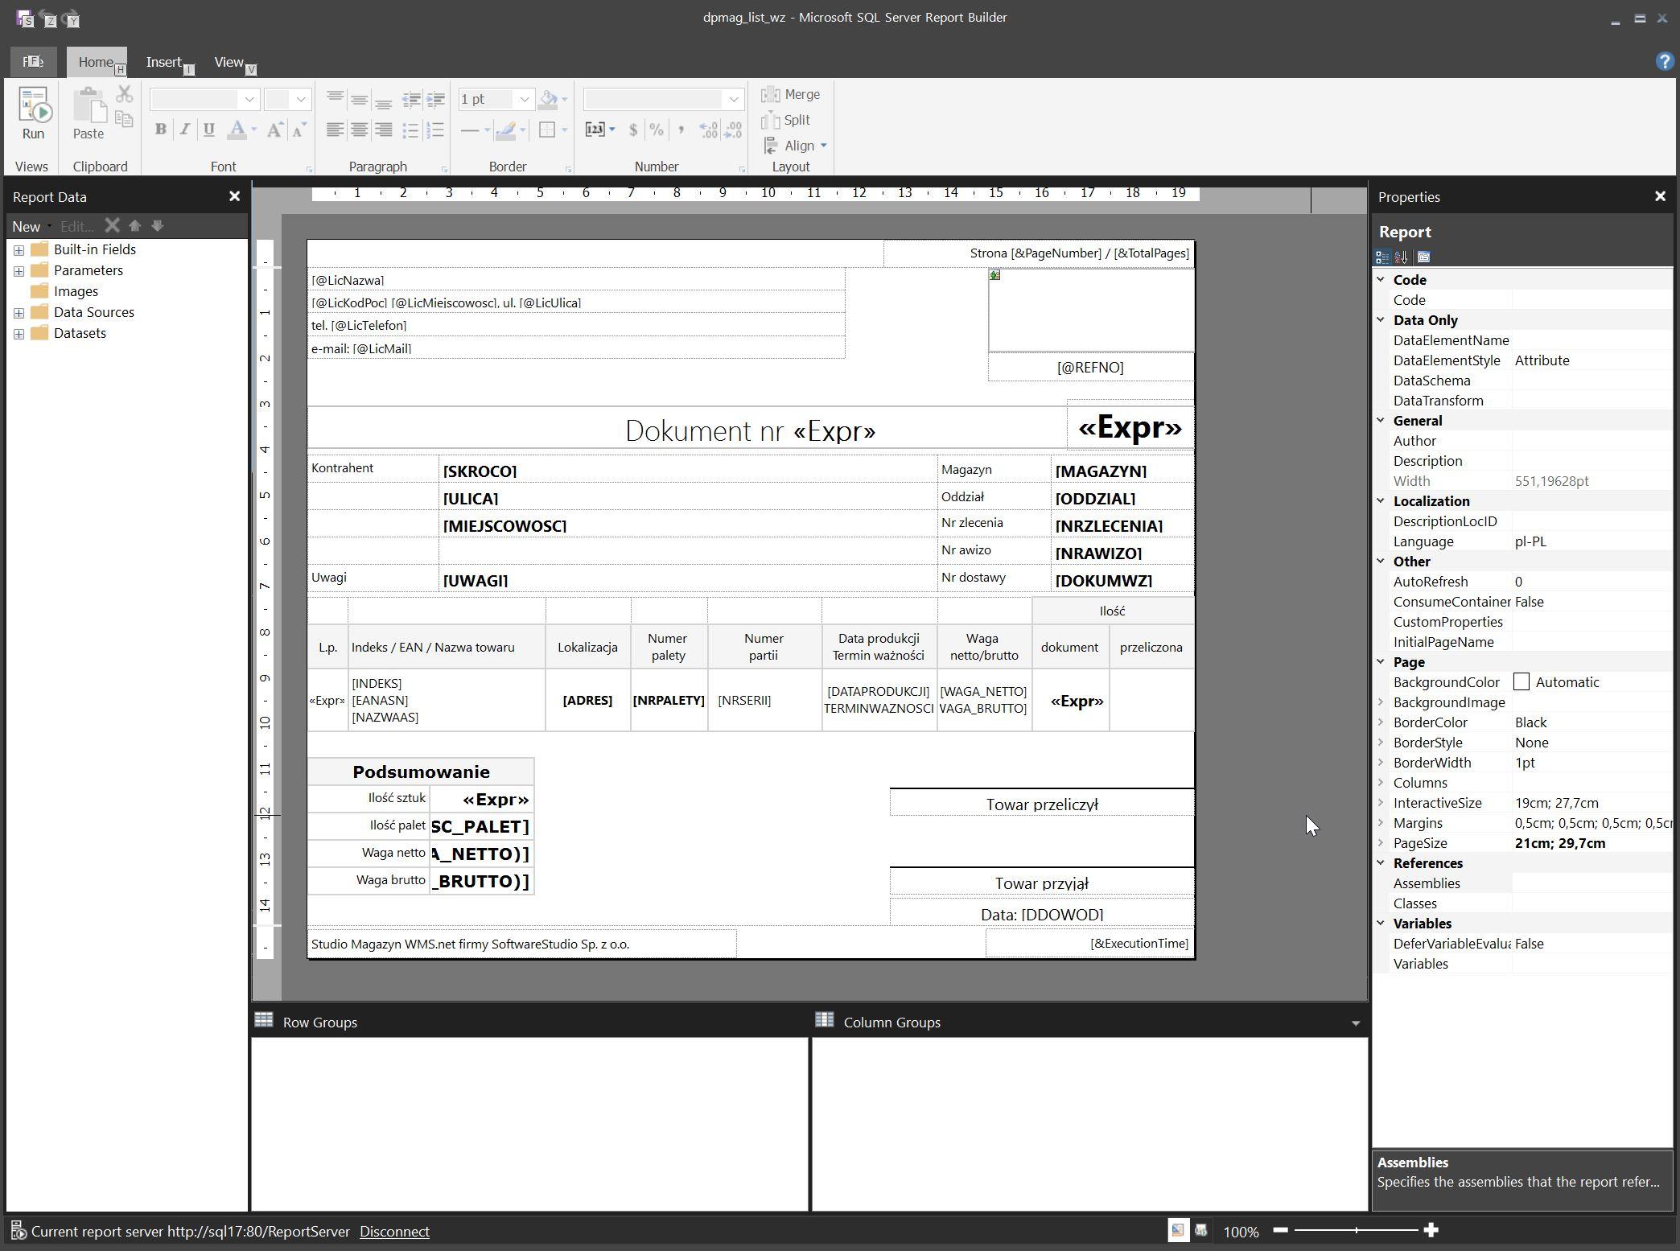
Task: Move item up in Report Data
Action: click(x=135, y=226)
